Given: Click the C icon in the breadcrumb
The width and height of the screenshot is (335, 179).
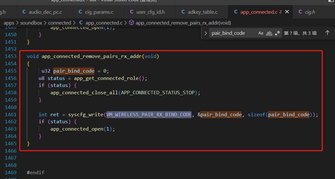Looking at the screenshot, I should [81, 23].
